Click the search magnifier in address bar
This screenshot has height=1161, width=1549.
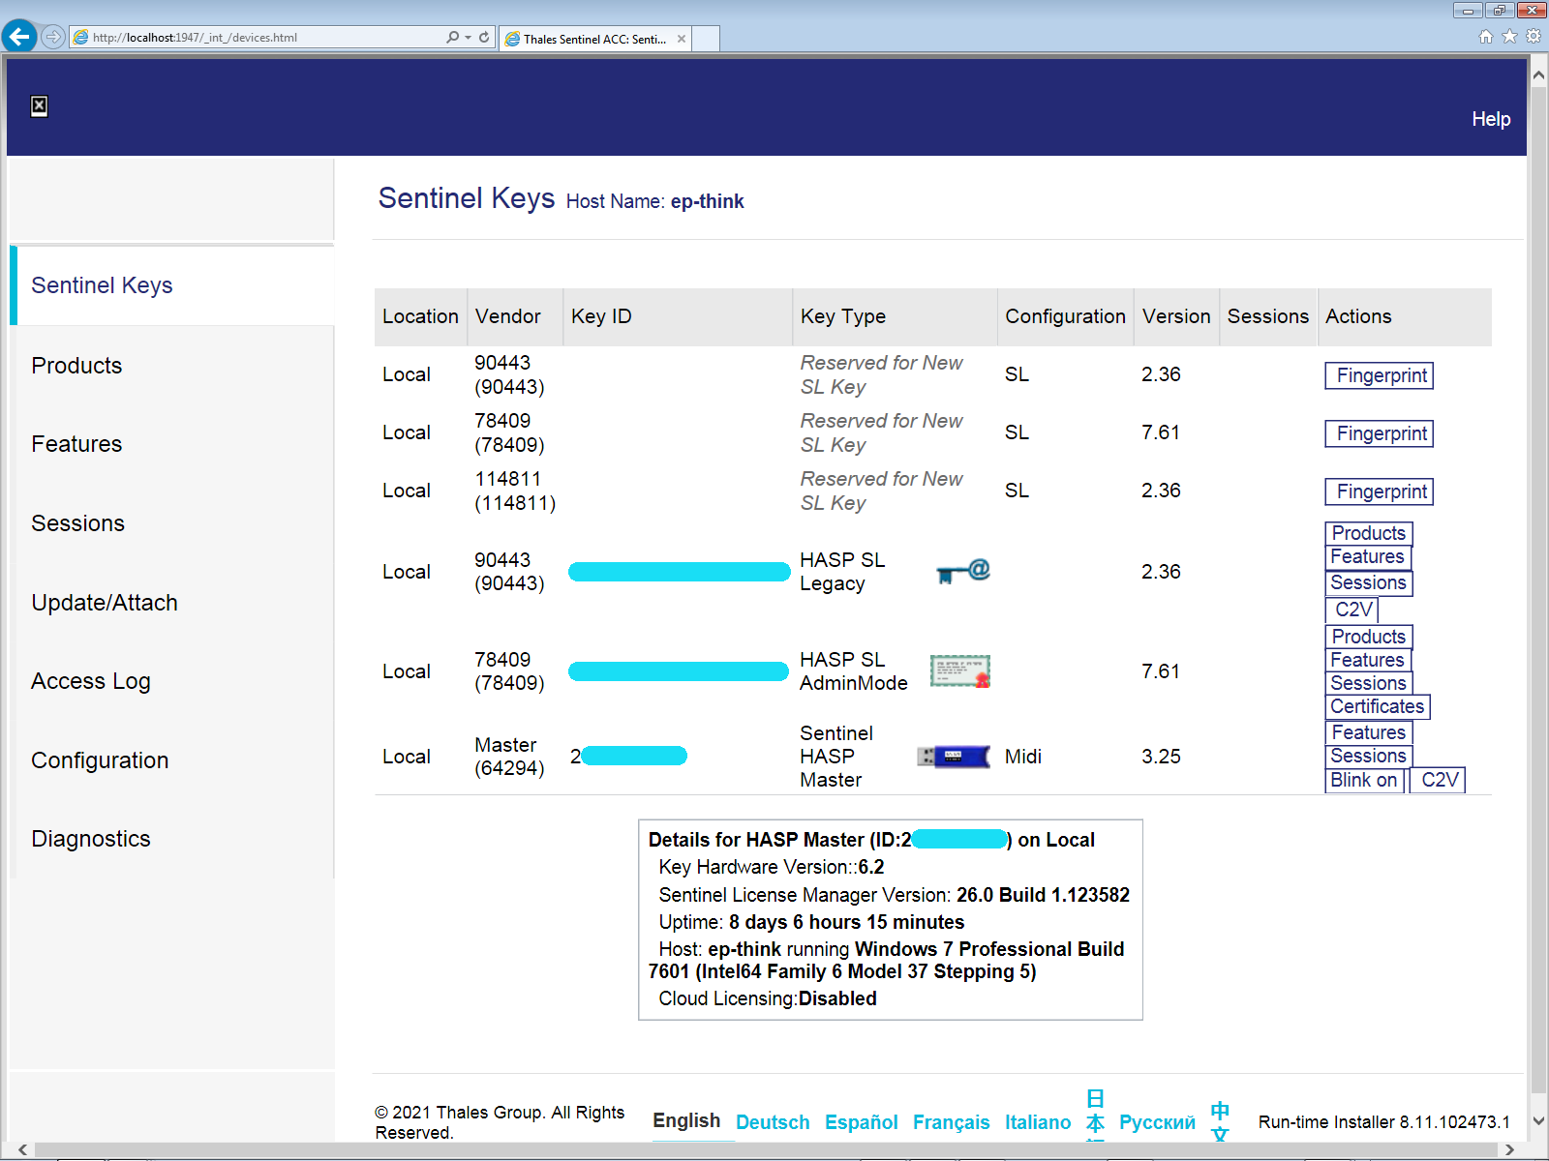[453, 37]
